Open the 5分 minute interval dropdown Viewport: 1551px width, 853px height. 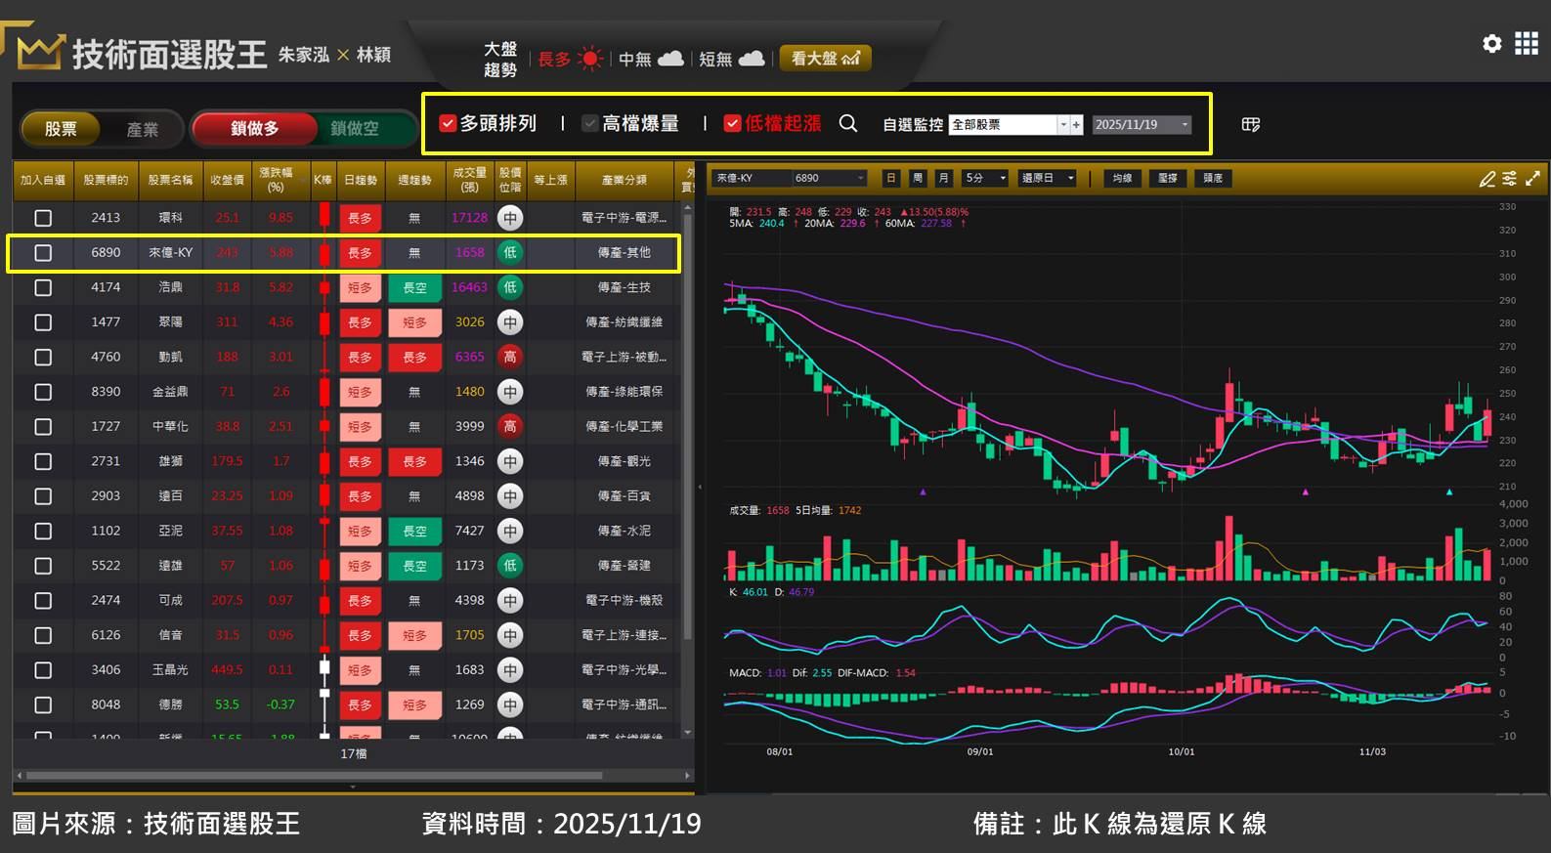pyautogui.click(x=985, y=178)
